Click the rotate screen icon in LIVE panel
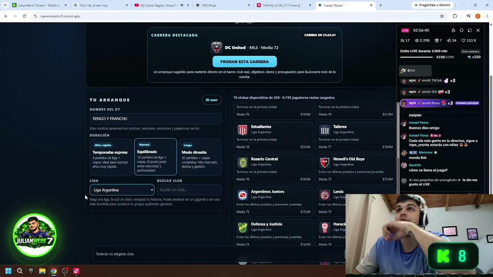493x277 pixels. (470, 30)
